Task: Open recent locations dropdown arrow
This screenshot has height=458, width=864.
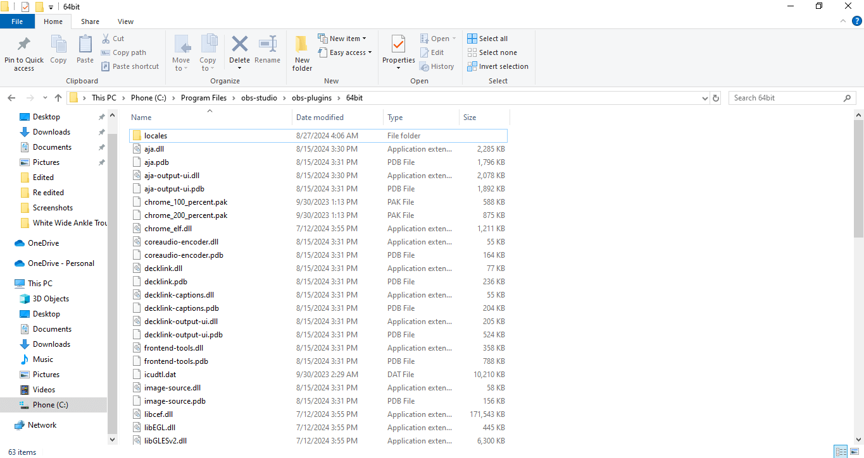Action: (45, 98)
